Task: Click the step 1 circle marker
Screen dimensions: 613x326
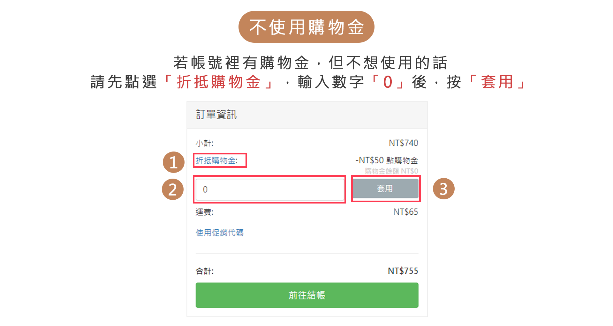Action: point(173,162)
